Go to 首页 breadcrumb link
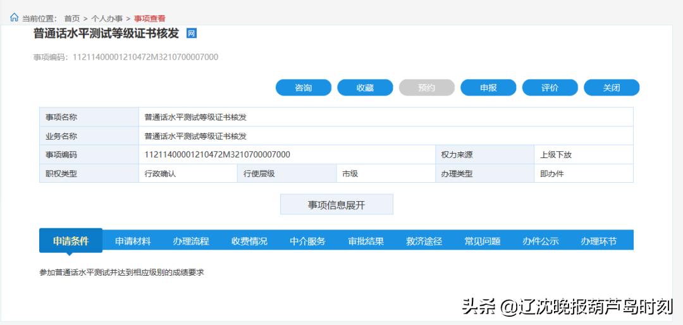Viewport: 683px width, 325px height. pos(72,18)
